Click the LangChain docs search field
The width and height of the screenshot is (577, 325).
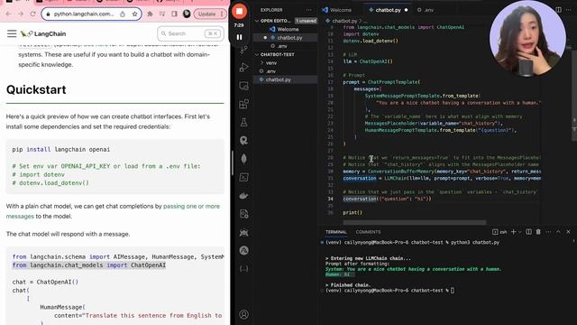click(x=190, y=33)
